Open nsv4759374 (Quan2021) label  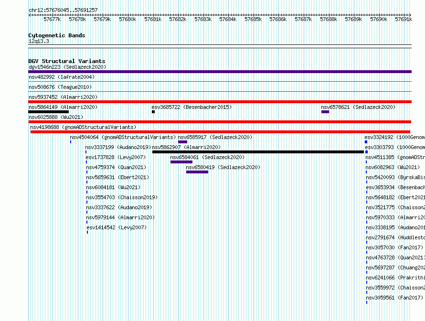(x=117, y=167)
